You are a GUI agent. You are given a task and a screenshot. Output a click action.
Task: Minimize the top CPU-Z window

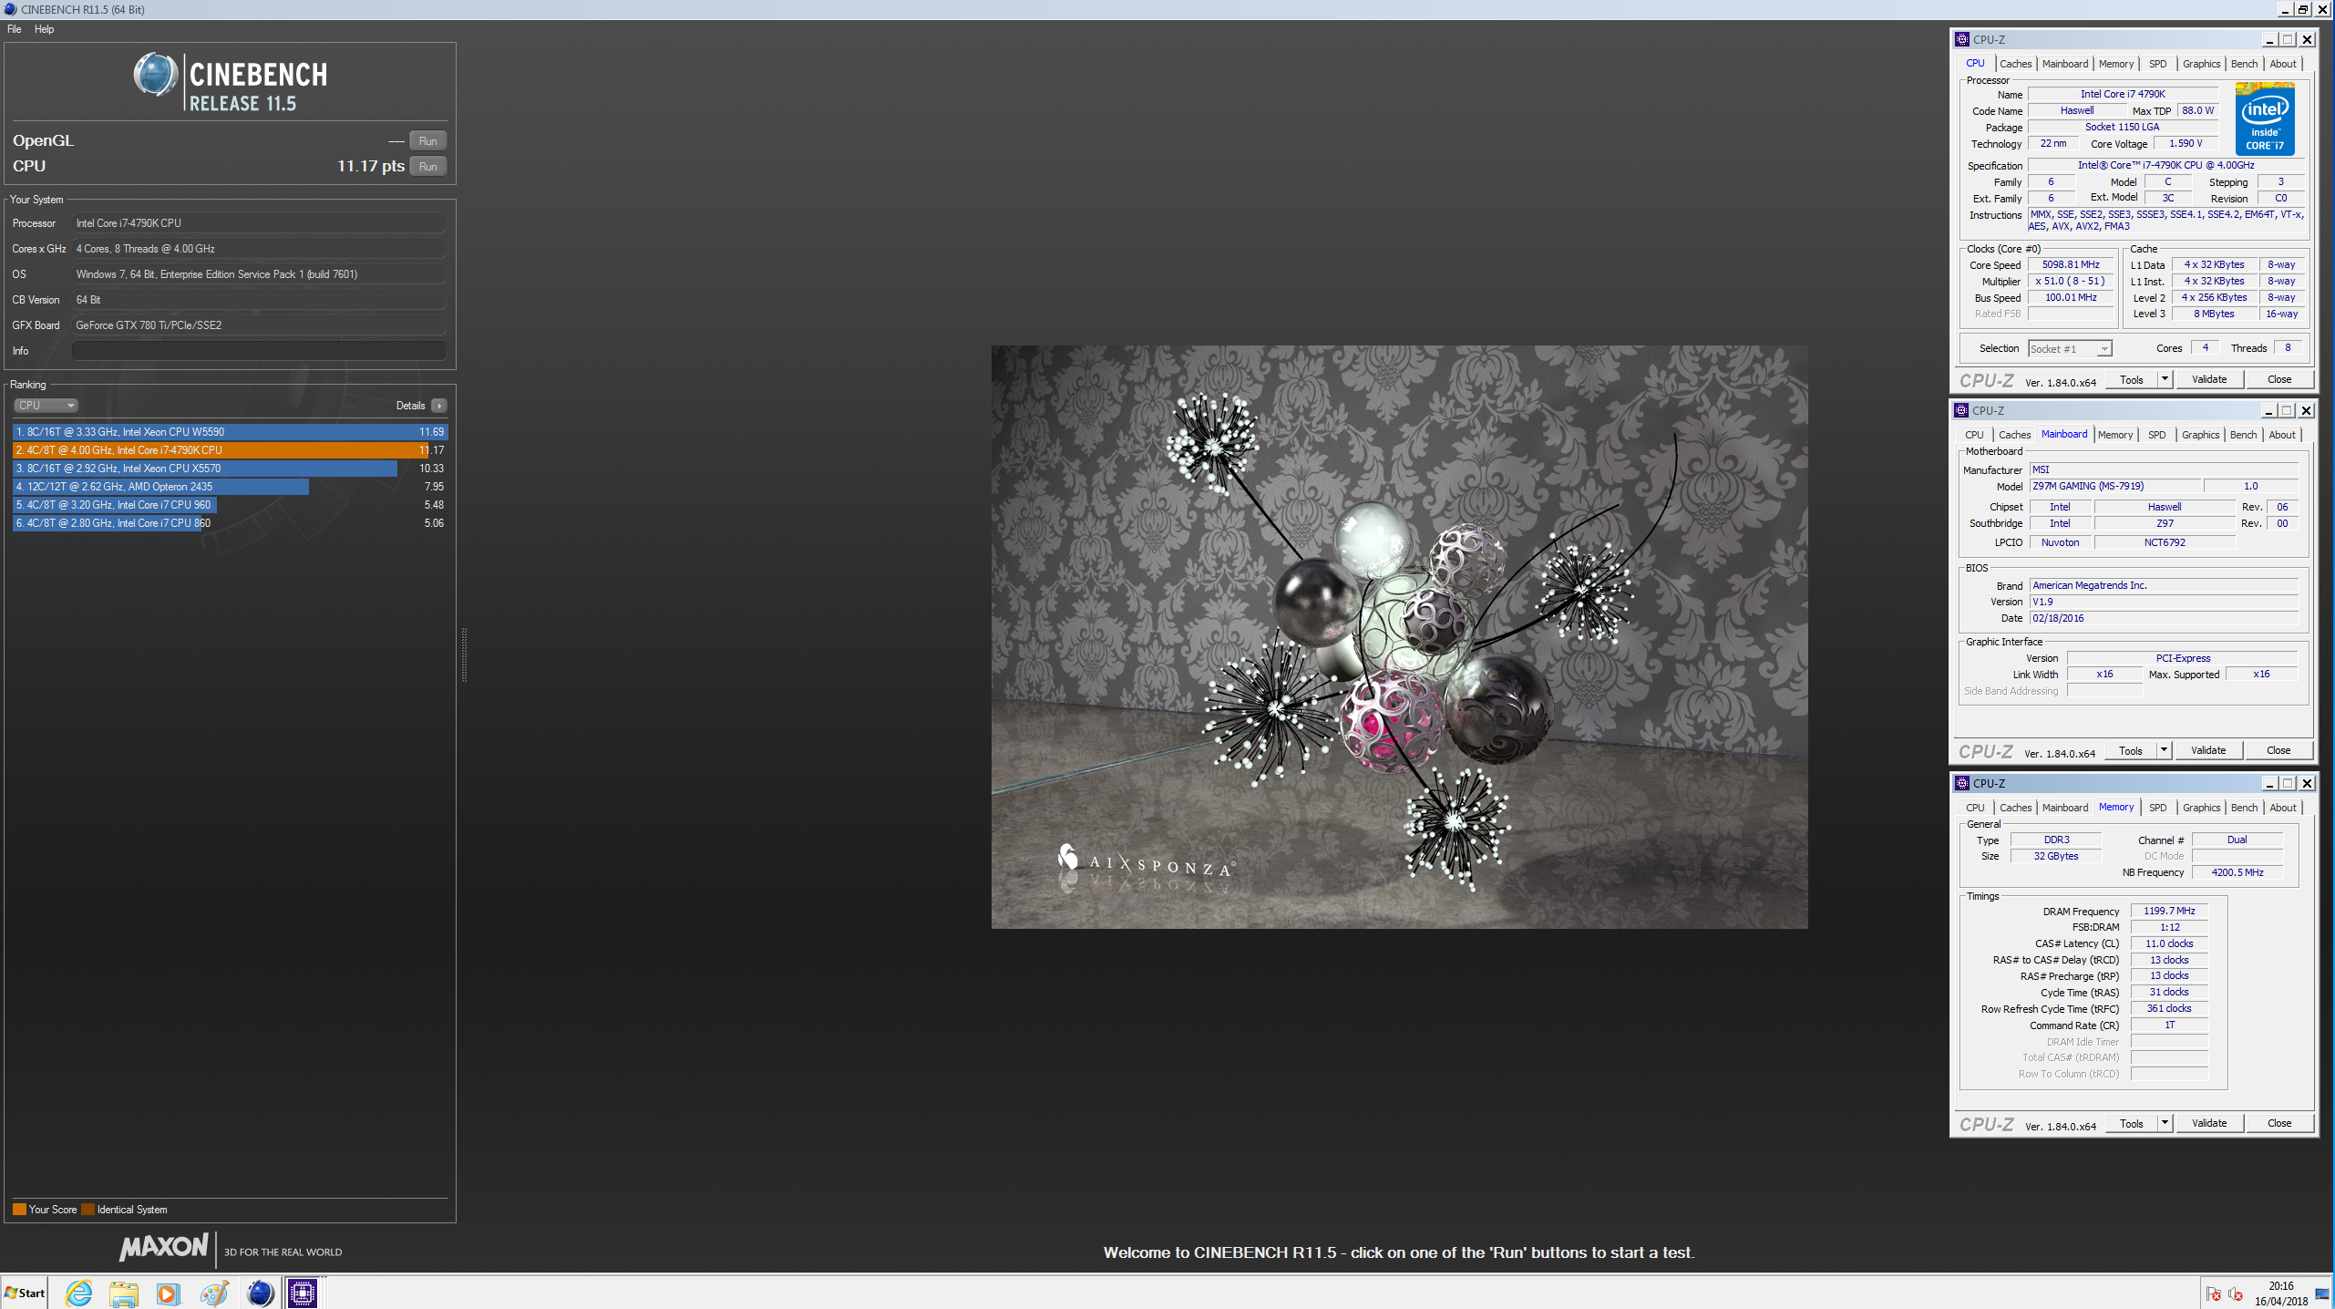[2268, 40]
